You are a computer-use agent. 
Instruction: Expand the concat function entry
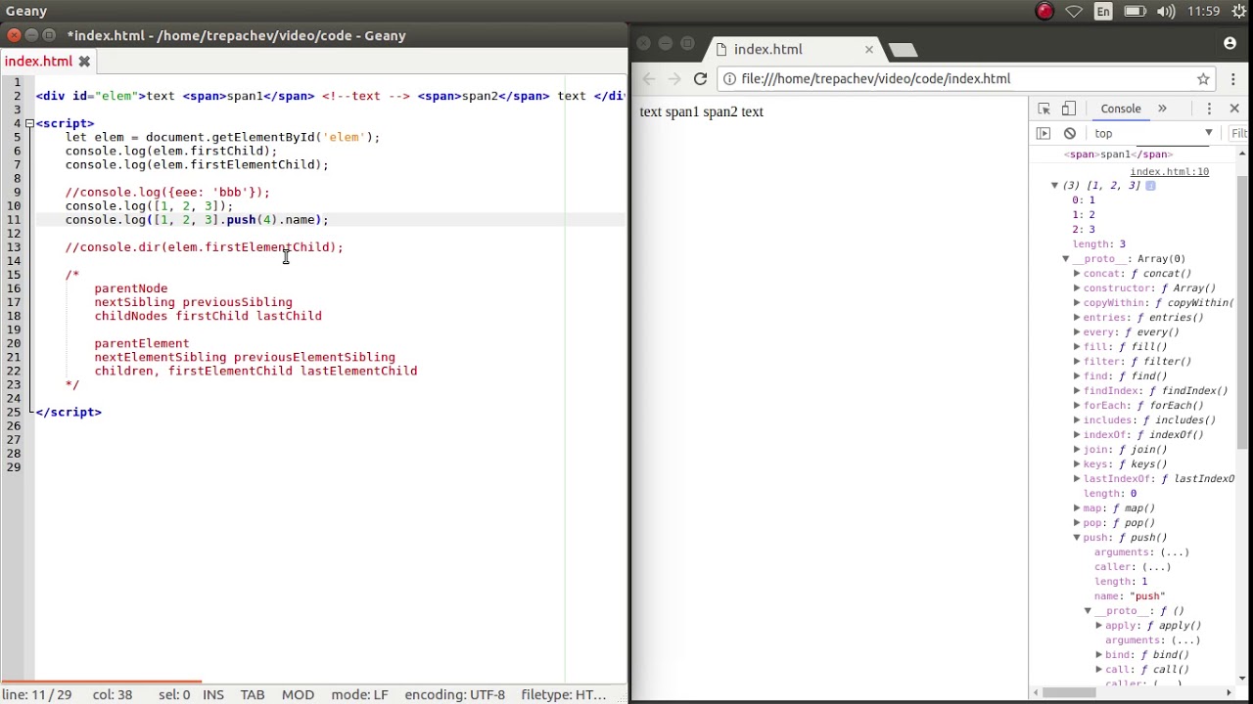pyautogui.click(x=1077, y=274)
